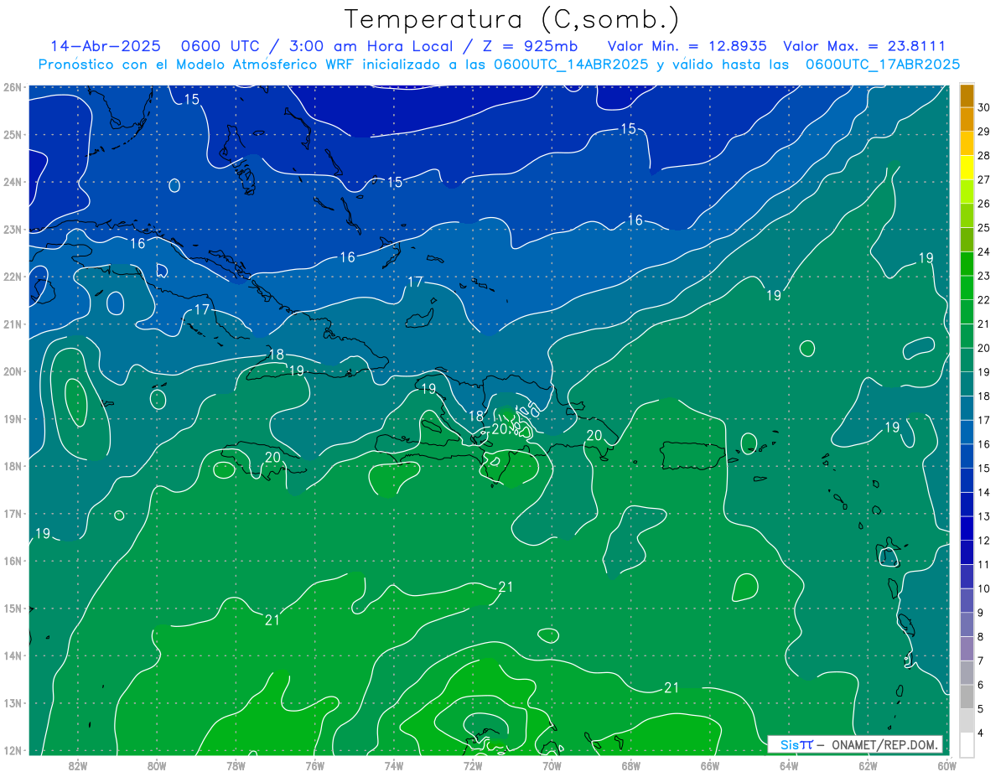Click legend label '6' on the color scale
Screen dimensions: 1006x777
tap(981, 685)
